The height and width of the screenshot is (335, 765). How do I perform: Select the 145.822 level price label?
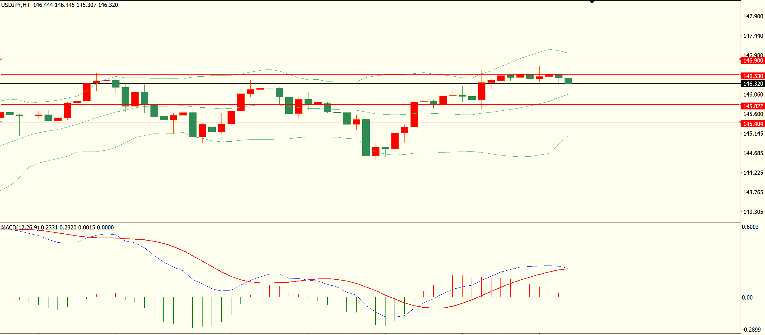[753, 106]
